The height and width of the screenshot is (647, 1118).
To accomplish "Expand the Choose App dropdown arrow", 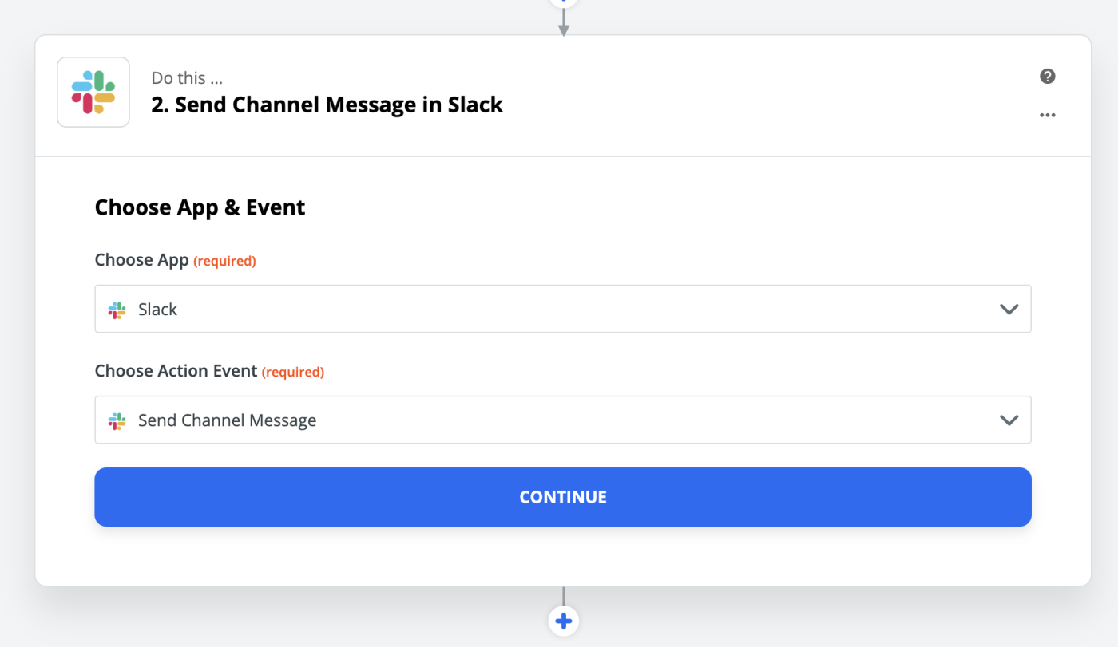I will 1009,310.
